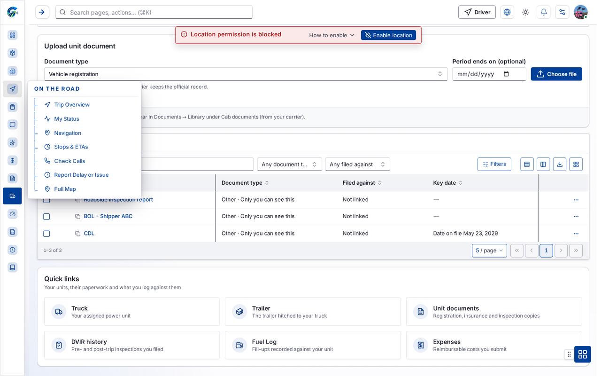601x376 pixels.
Task: Sort by the Key date column header
Action: tap(448, 183)
